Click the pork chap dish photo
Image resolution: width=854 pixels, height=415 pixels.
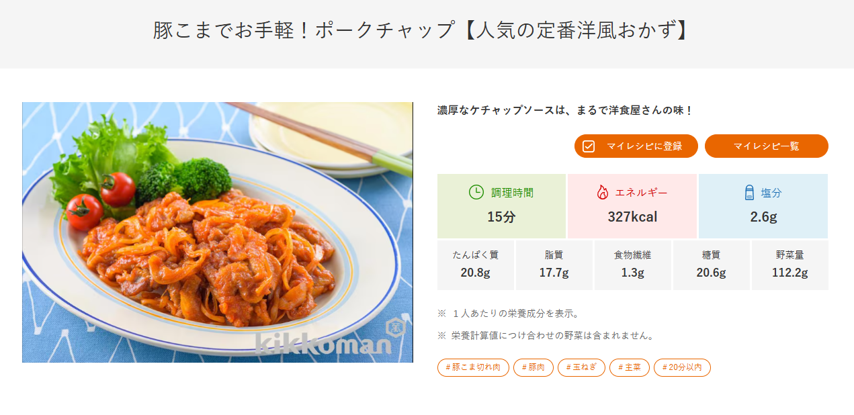click(x=217, y=232)
